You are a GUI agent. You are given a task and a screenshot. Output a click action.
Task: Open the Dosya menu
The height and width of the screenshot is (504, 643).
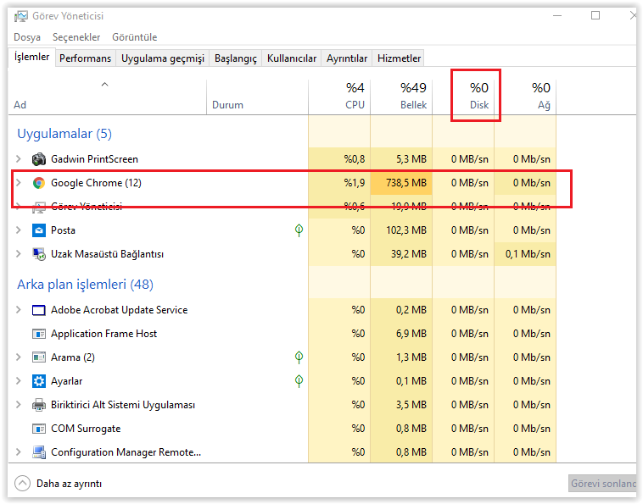27,37
